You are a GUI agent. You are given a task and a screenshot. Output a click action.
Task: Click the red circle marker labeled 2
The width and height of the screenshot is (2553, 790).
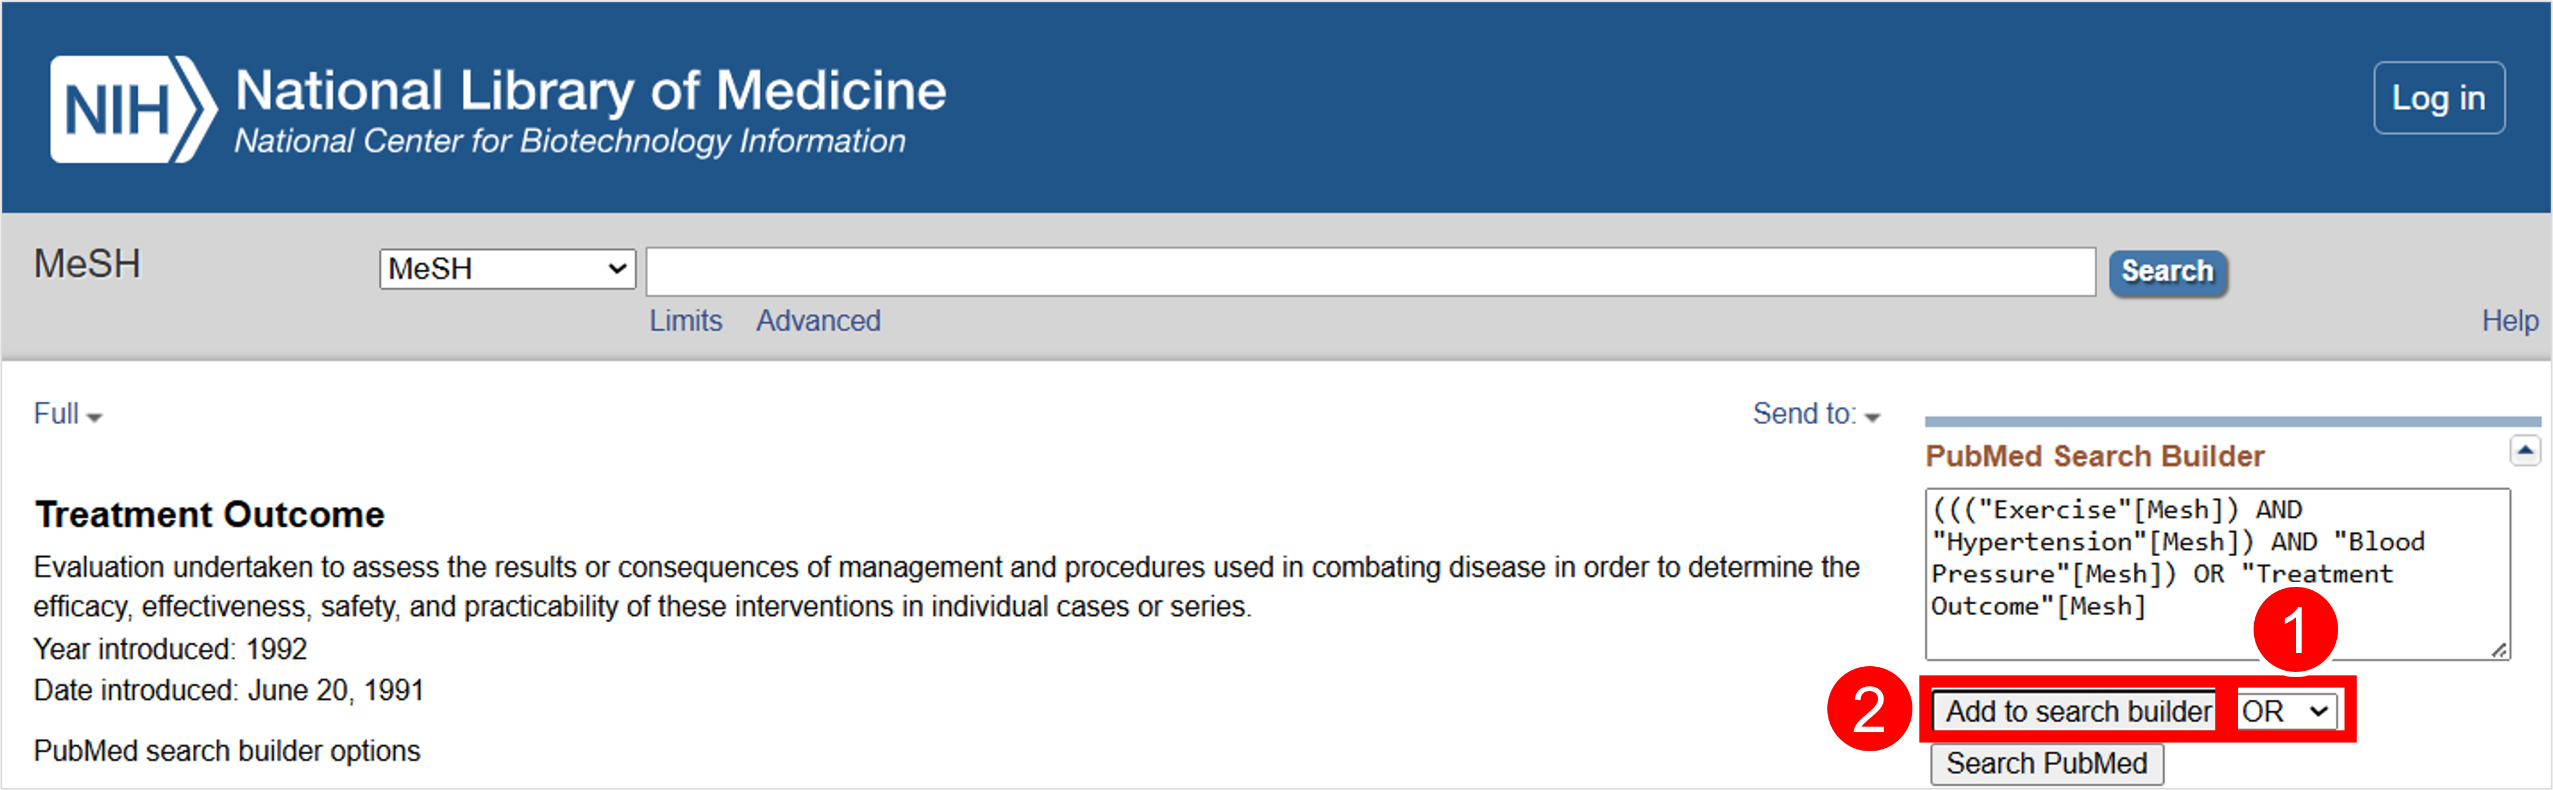[x=1869, y=709]
